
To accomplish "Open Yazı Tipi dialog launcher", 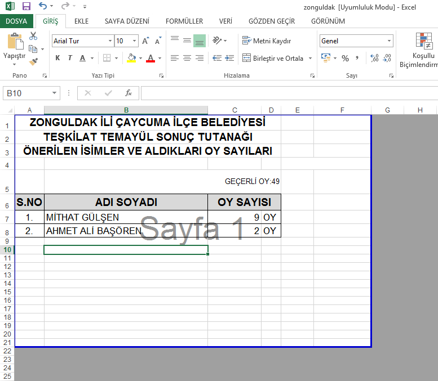I will tap(161, 76).
